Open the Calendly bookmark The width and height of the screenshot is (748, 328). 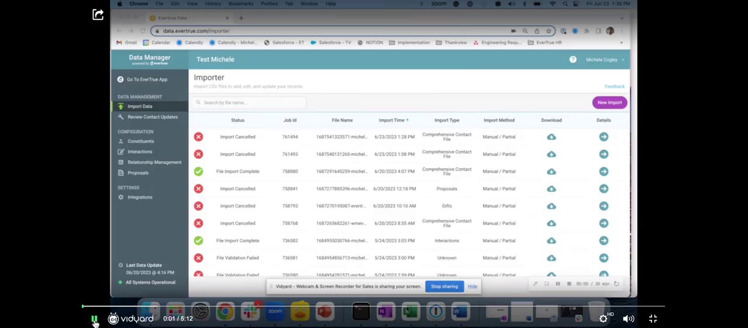tap(190, 43)
